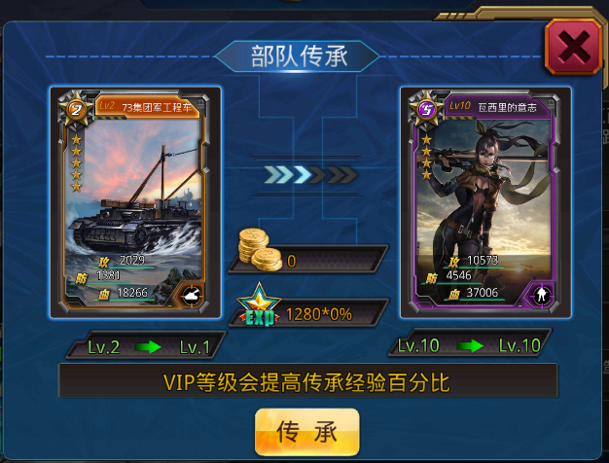Click the green arrow between Lv.10 labels

coord(470,345)
